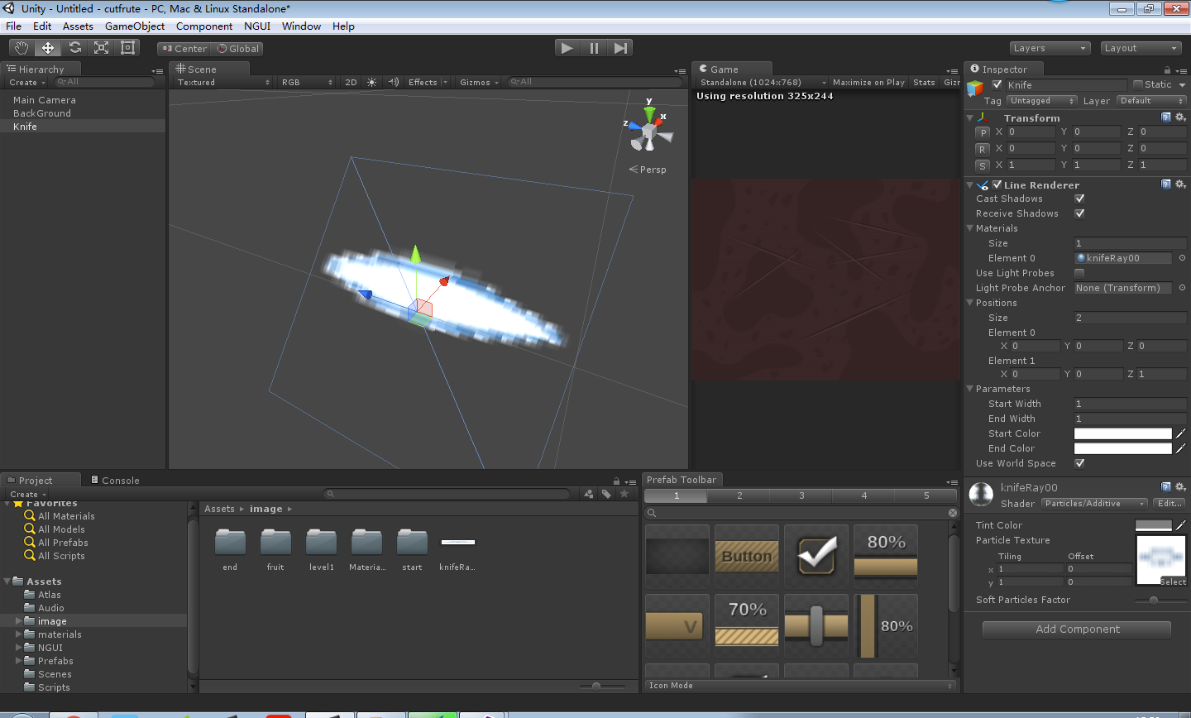Uncheck the Cast Shadows checkbox
The image size is (1191, 718).
[x=1079, y=199]
